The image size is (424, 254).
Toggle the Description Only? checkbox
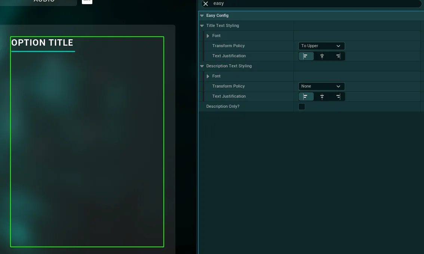point(301,107)
